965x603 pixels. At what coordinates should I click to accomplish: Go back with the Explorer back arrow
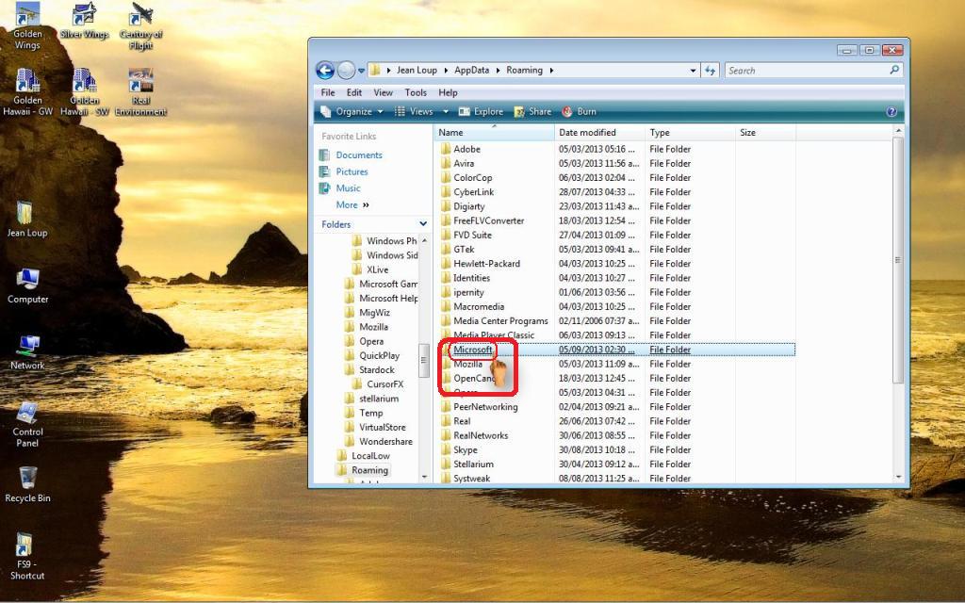tap(325, 70)
